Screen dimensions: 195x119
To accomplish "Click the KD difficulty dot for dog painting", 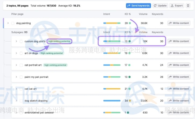I will 130,23.
